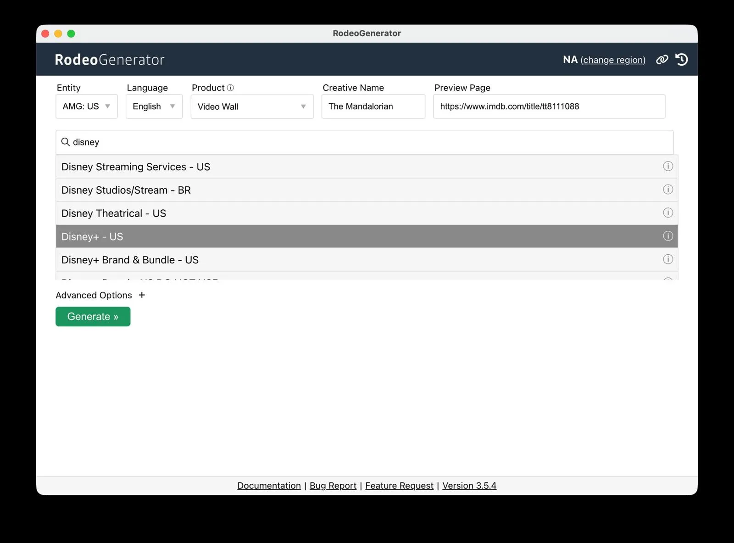734x543 pixels.
Task: Click the green Generate button
Action: [x=93, y=317]
